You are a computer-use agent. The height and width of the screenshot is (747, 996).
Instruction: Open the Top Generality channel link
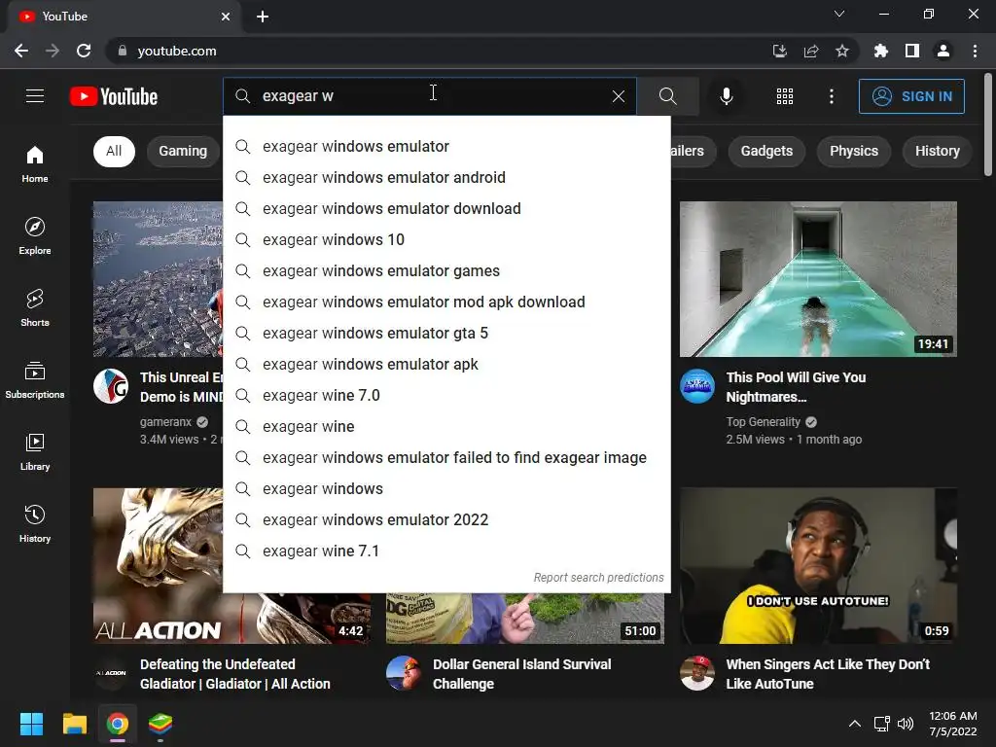pos(763,422)
